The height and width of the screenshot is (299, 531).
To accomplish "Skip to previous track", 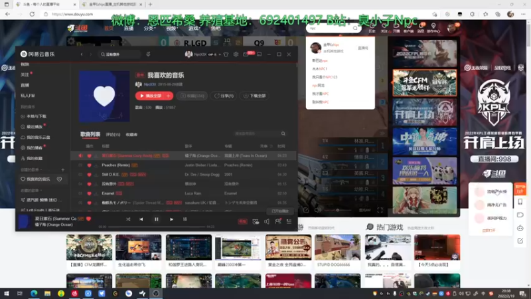I will [141, 219].
